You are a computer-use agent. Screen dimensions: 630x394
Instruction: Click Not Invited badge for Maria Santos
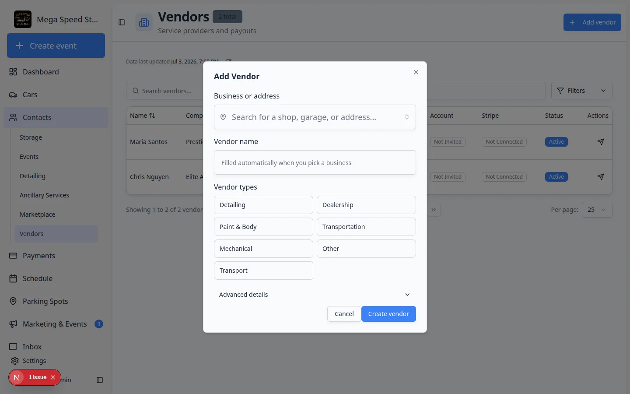click(448, 142)
